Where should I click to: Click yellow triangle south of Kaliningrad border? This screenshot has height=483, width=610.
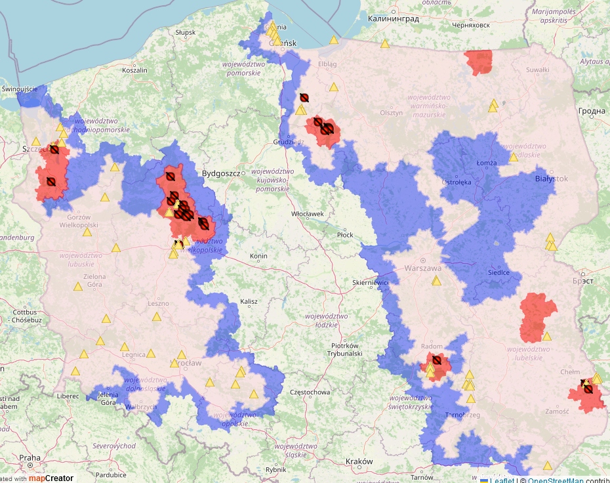coord(385,44)
